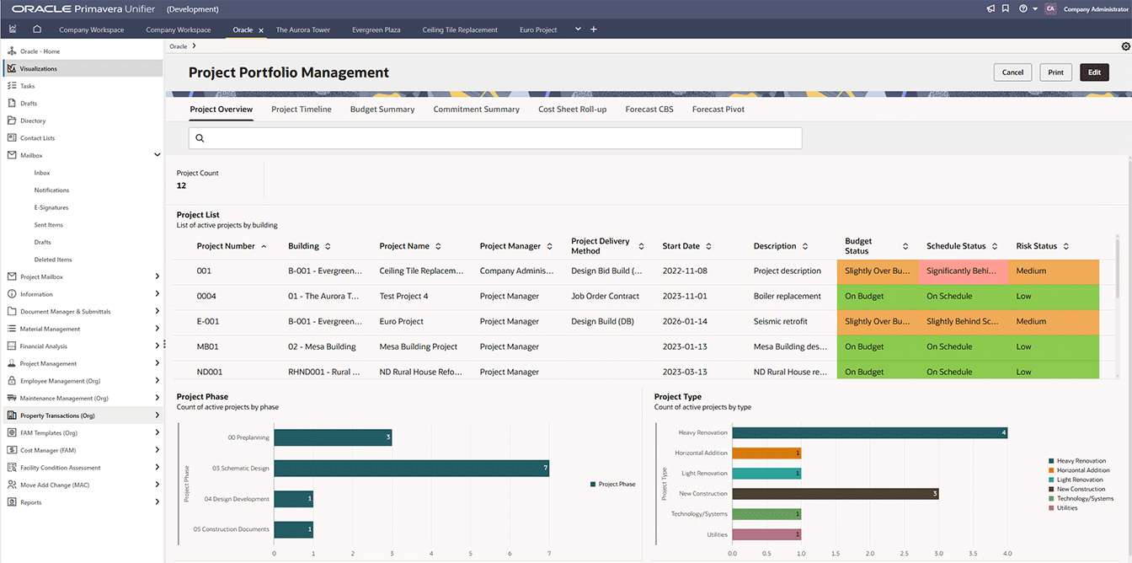Open the settings gear icon
Screen dimensions: 1132x563
pyautogui.click(x=1125, y=46)
